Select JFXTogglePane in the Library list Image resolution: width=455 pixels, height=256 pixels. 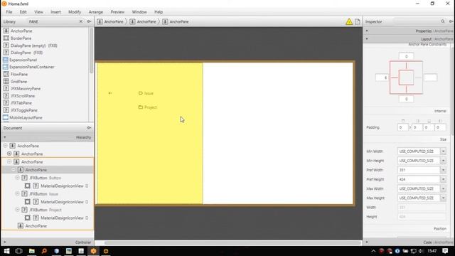(x=24, y=110)
